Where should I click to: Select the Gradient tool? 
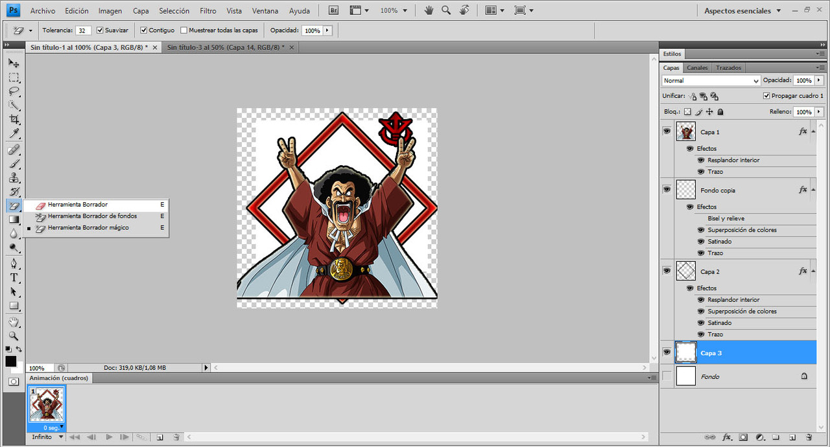click(14, 220)
